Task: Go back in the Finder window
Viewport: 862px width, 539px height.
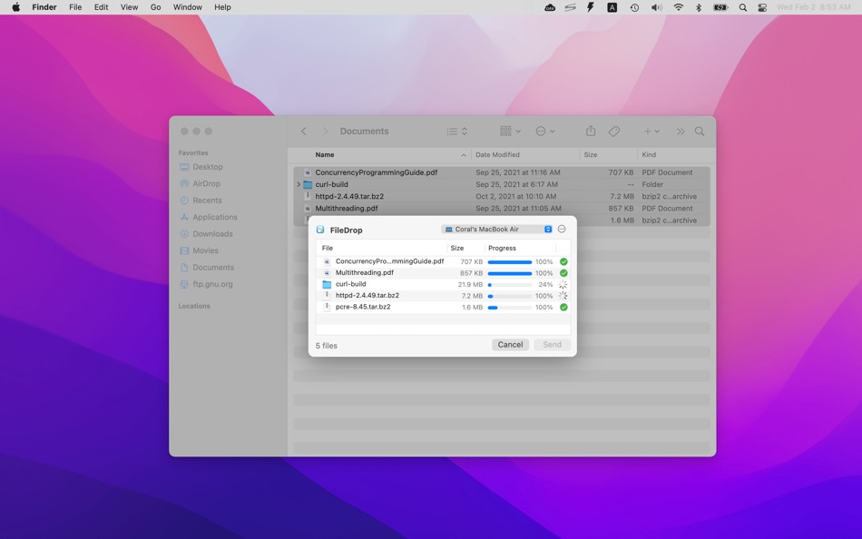Action: [303, 132]
